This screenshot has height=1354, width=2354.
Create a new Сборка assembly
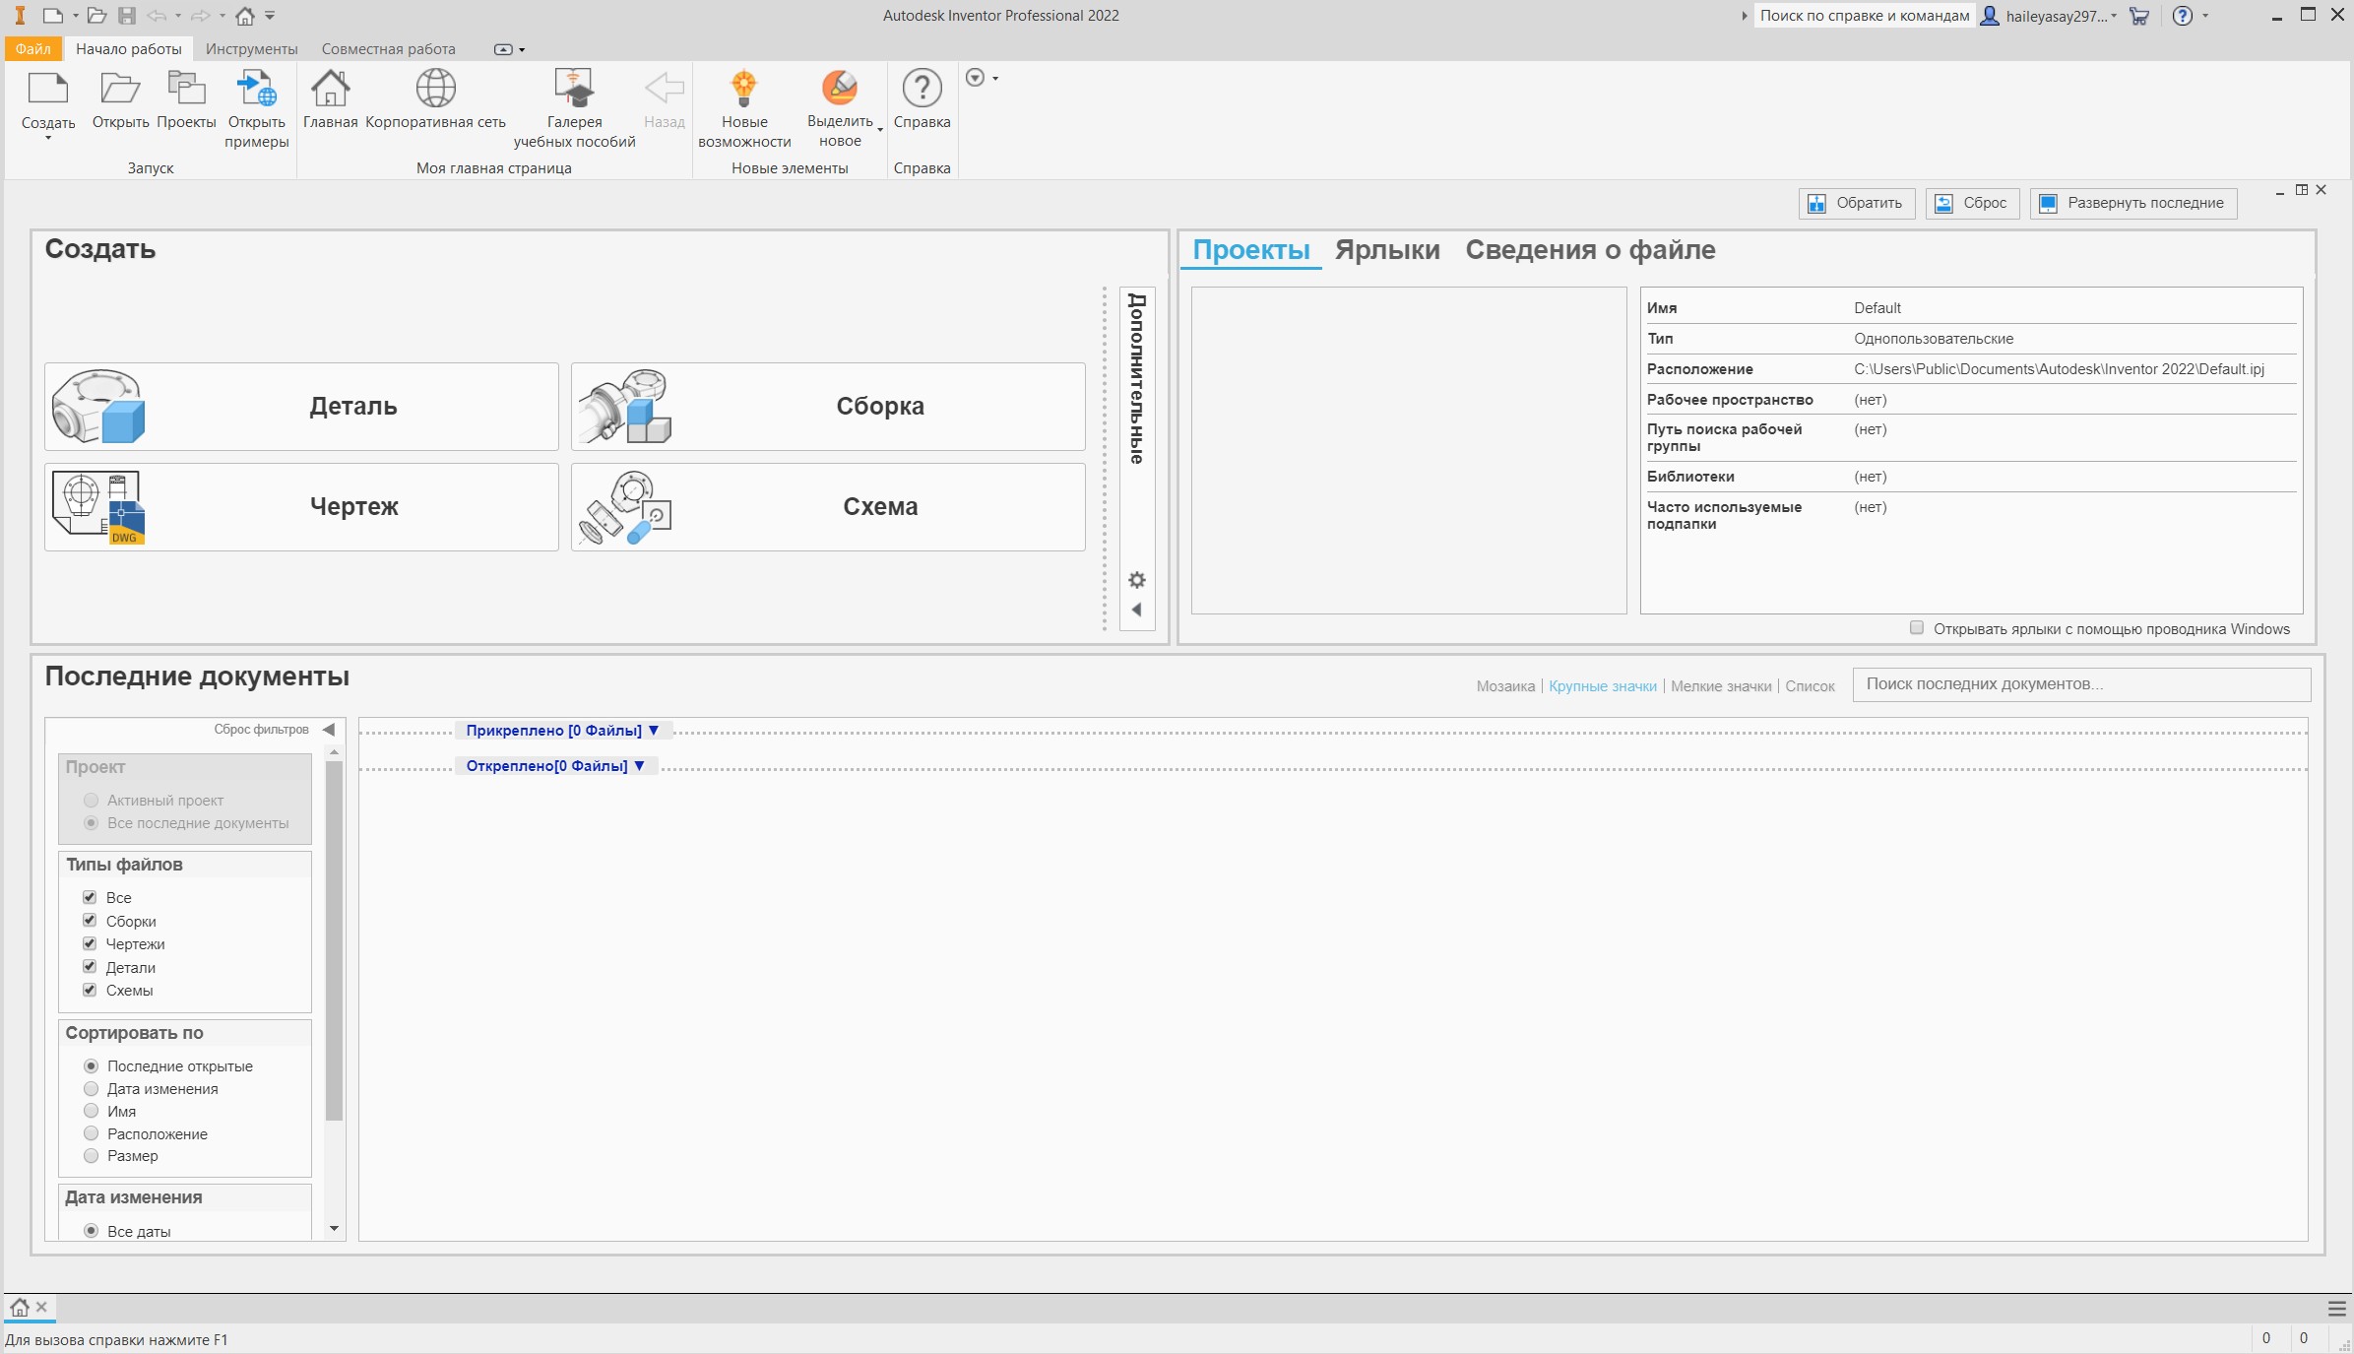[828, 407]
